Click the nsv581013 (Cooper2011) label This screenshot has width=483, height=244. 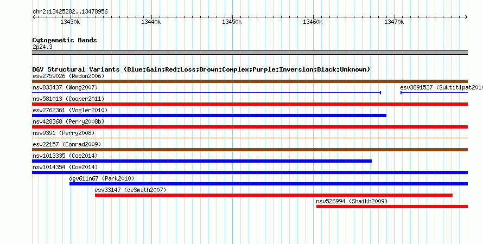[x=68, y=99]
